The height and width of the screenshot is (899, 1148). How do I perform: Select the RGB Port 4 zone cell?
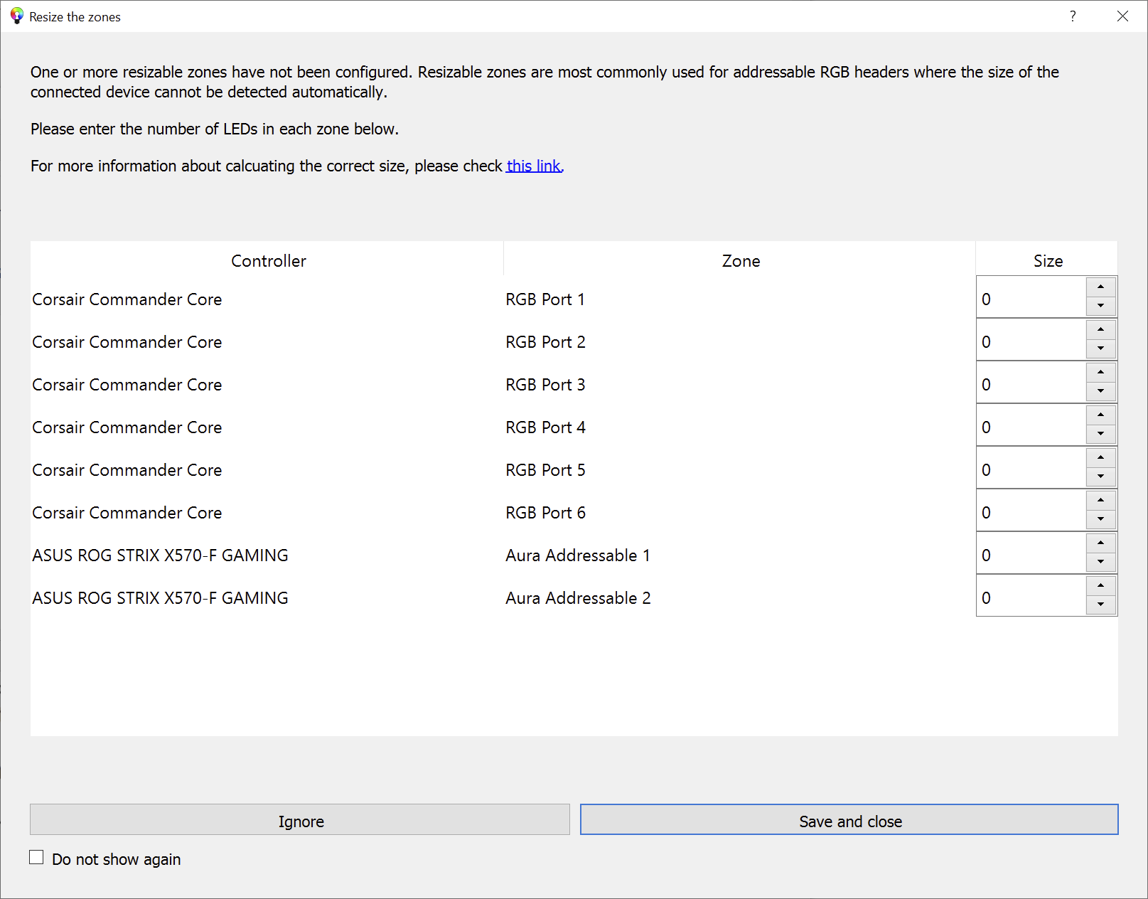[x=740, y=425]
